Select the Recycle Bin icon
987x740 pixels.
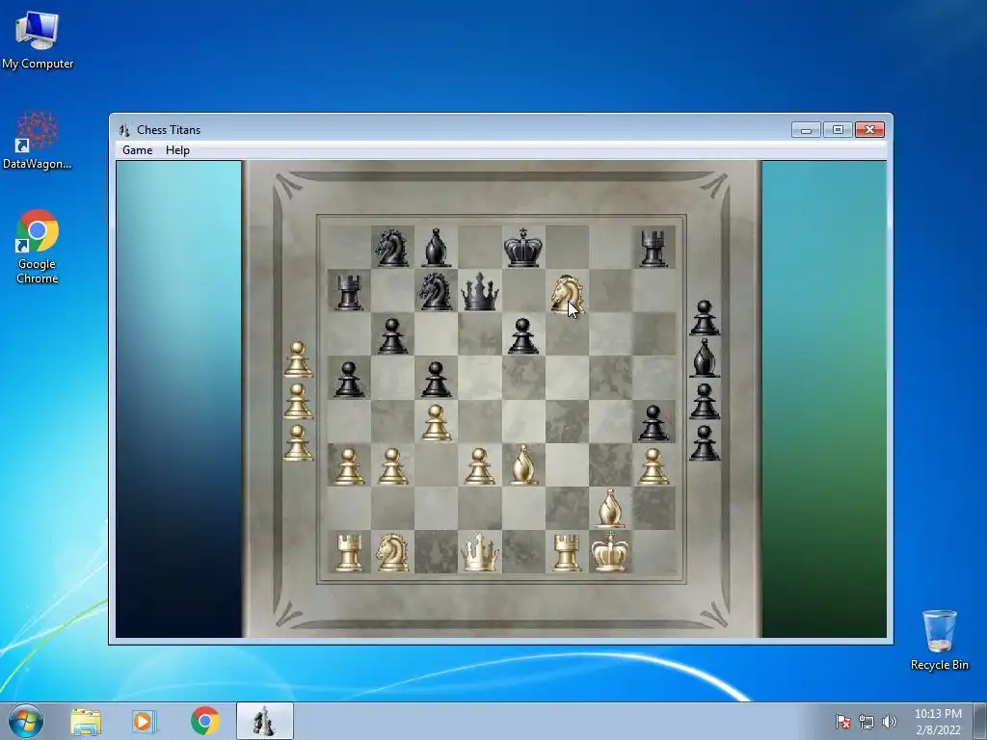(939, 640)
